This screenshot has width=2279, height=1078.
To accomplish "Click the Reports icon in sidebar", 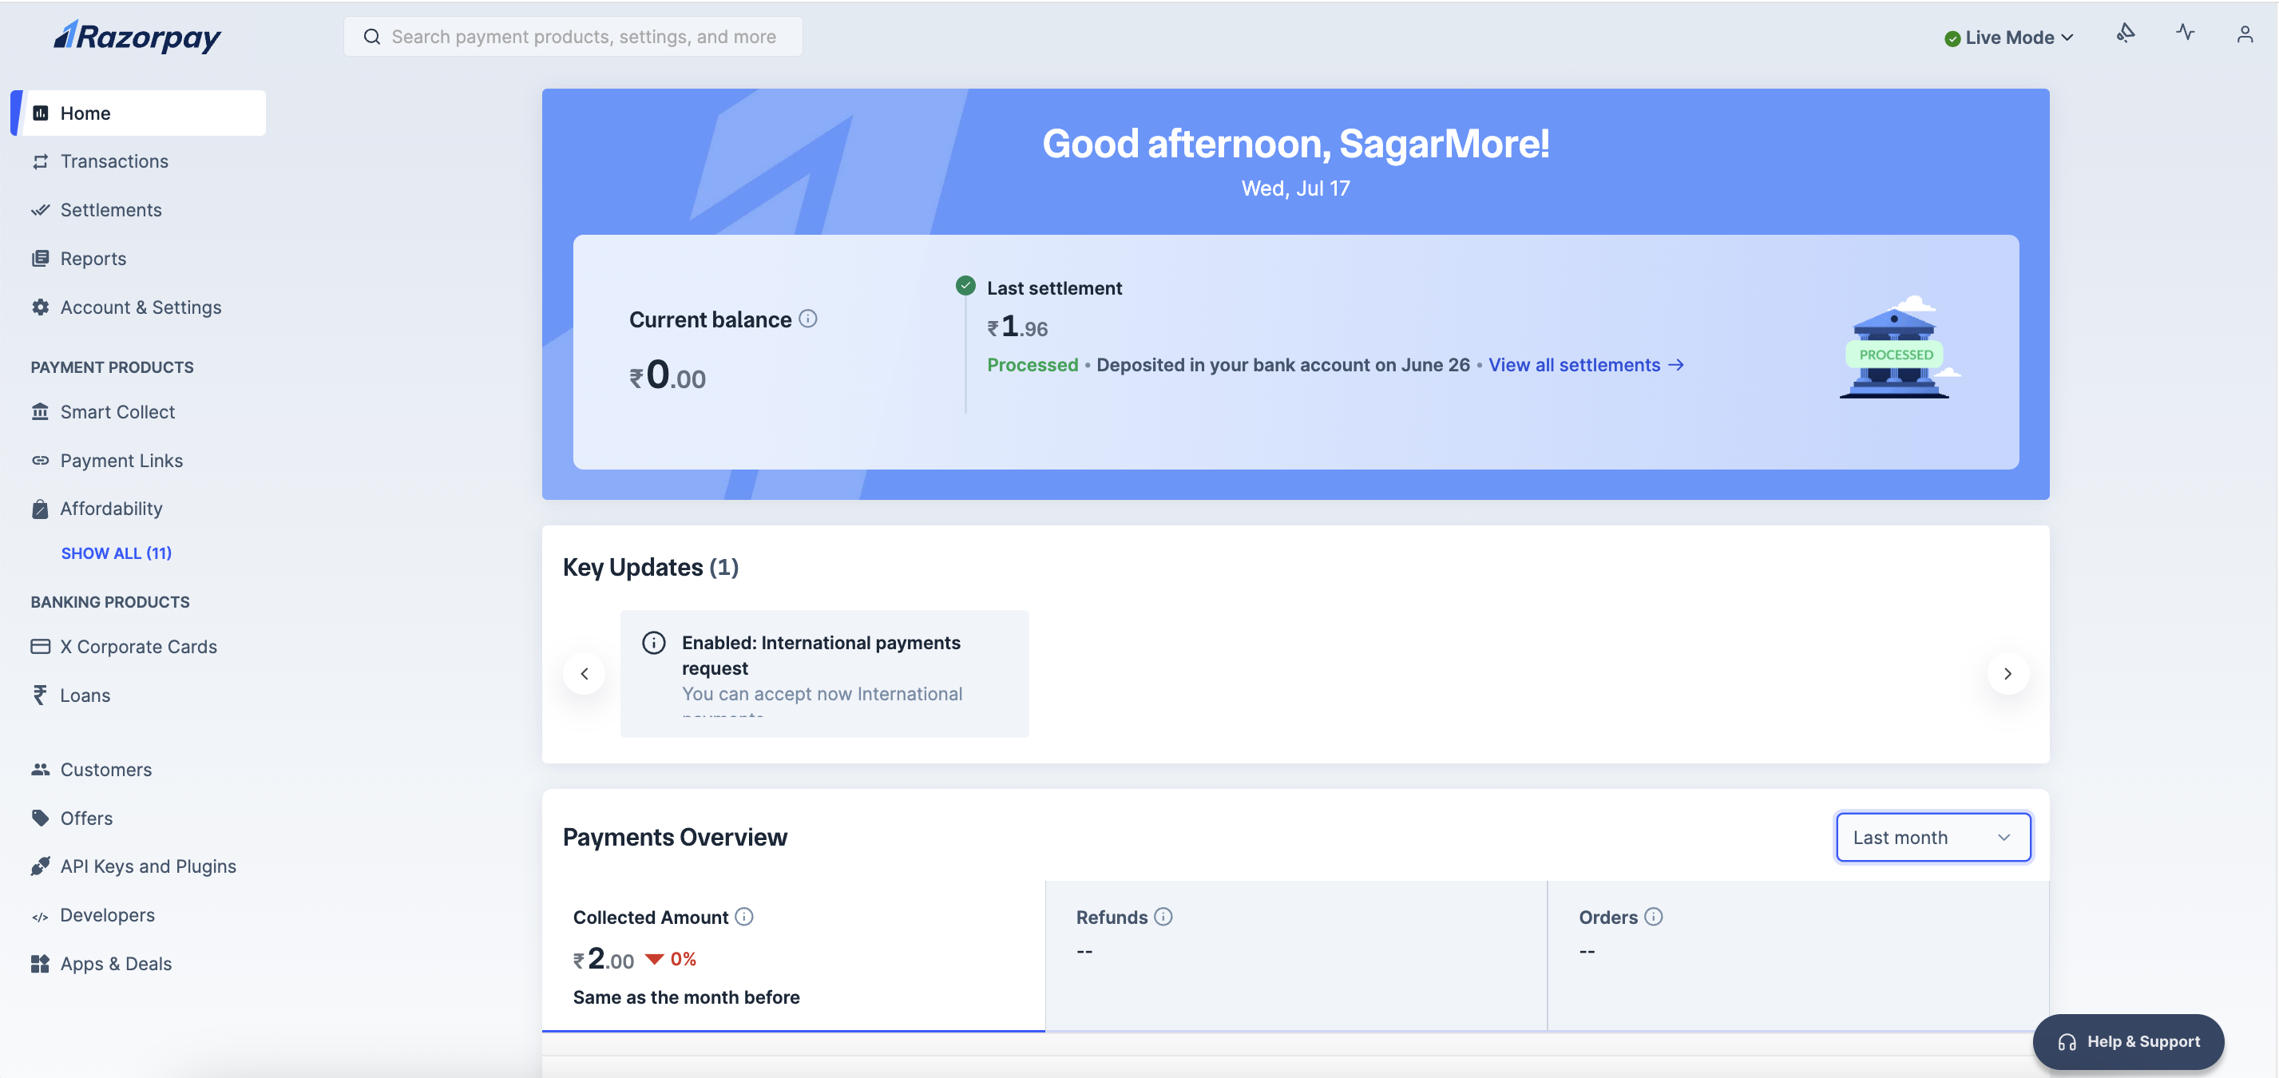I will (41, 258).
